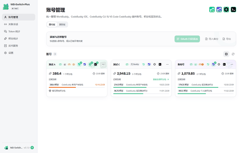Viewport: 245px width, 153px height.
Task: Click the calendar badge on 备用号 card
Action: pyautogui.click(x=191, y=64)
